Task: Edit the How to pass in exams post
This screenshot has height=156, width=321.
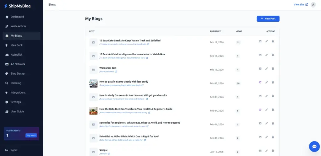Action: pos(266,82)
